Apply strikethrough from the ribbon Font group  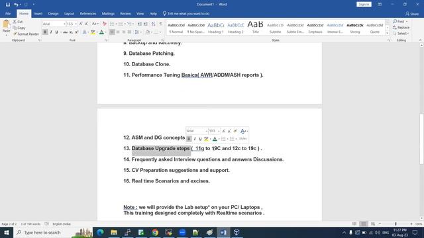coord(65,32)
